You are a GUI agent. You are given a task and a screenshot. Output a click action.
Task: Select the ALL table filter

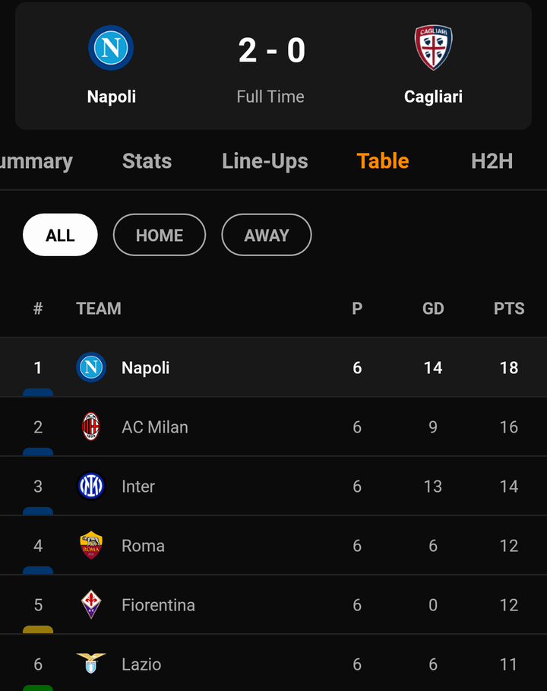(60, 235)
